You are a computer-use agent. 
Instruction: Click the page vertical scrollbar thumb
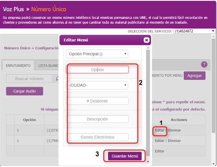(x=213, y=86)
